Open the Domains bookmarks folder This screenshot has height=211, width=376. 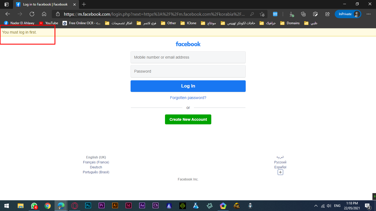[x=290, y=23]
